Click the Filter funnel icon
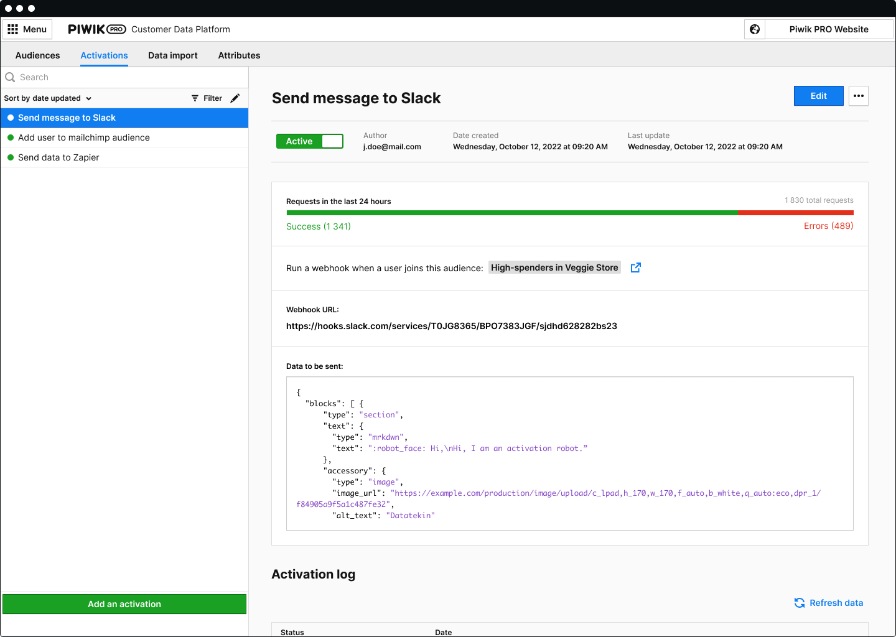 pos(195,98)
